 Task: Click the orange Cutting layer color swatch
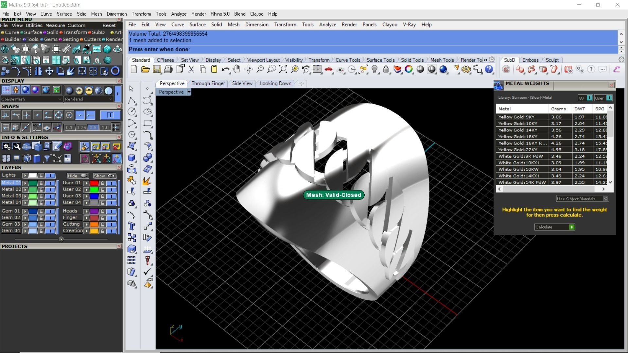point(94,224)
